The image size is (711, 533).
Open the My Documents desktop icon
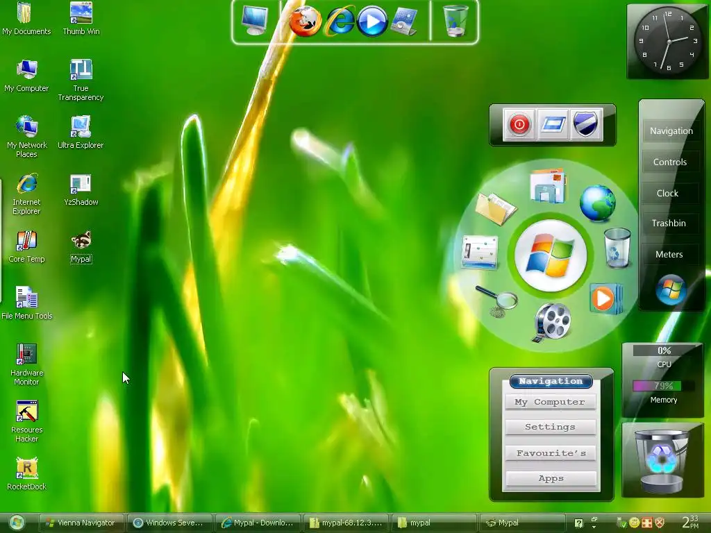click(x=26, y=18)
